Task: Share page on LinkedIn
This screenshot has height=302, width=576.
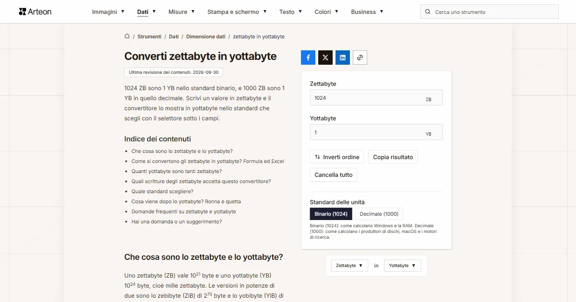Action: tap(343, 58)
